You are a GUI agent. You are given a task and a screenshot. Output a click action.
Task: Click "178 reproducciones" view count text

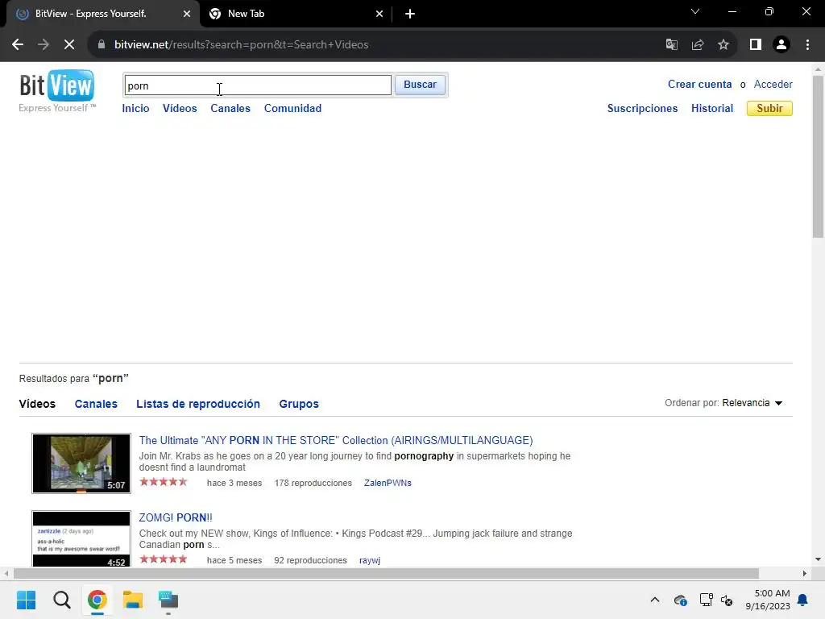point(313,484)
